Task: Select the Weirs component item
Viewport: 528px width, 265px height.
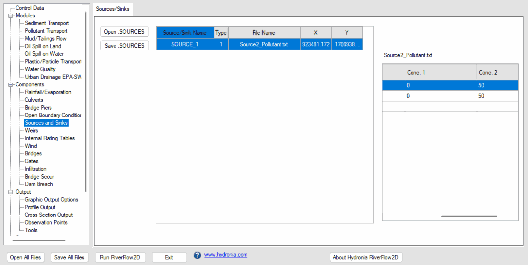Action: [x=31, y=131]
